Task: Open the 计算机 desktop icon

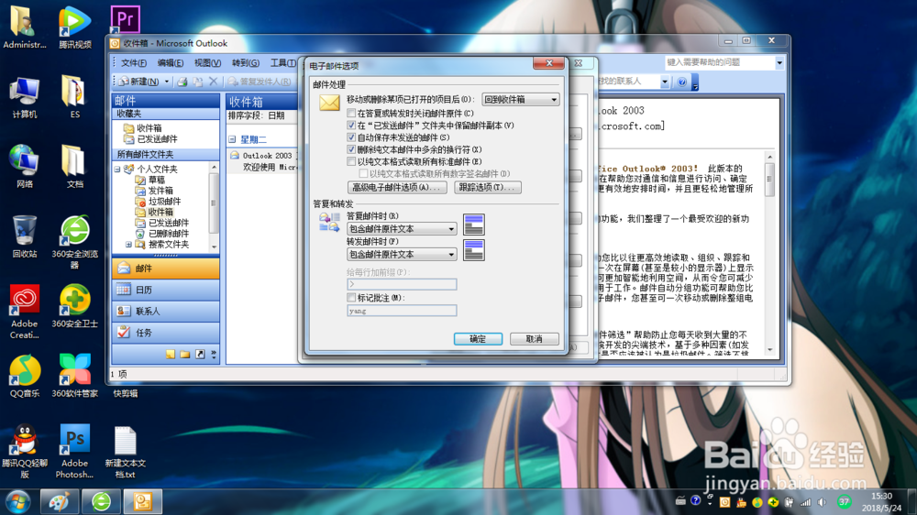Action: pos(24,97)
